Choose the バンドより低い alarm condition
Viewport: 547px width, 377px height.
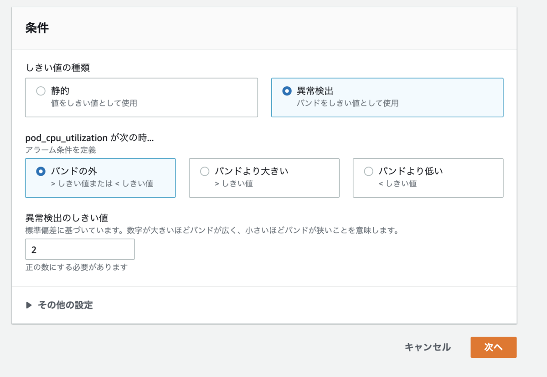(x=428, y=178)
